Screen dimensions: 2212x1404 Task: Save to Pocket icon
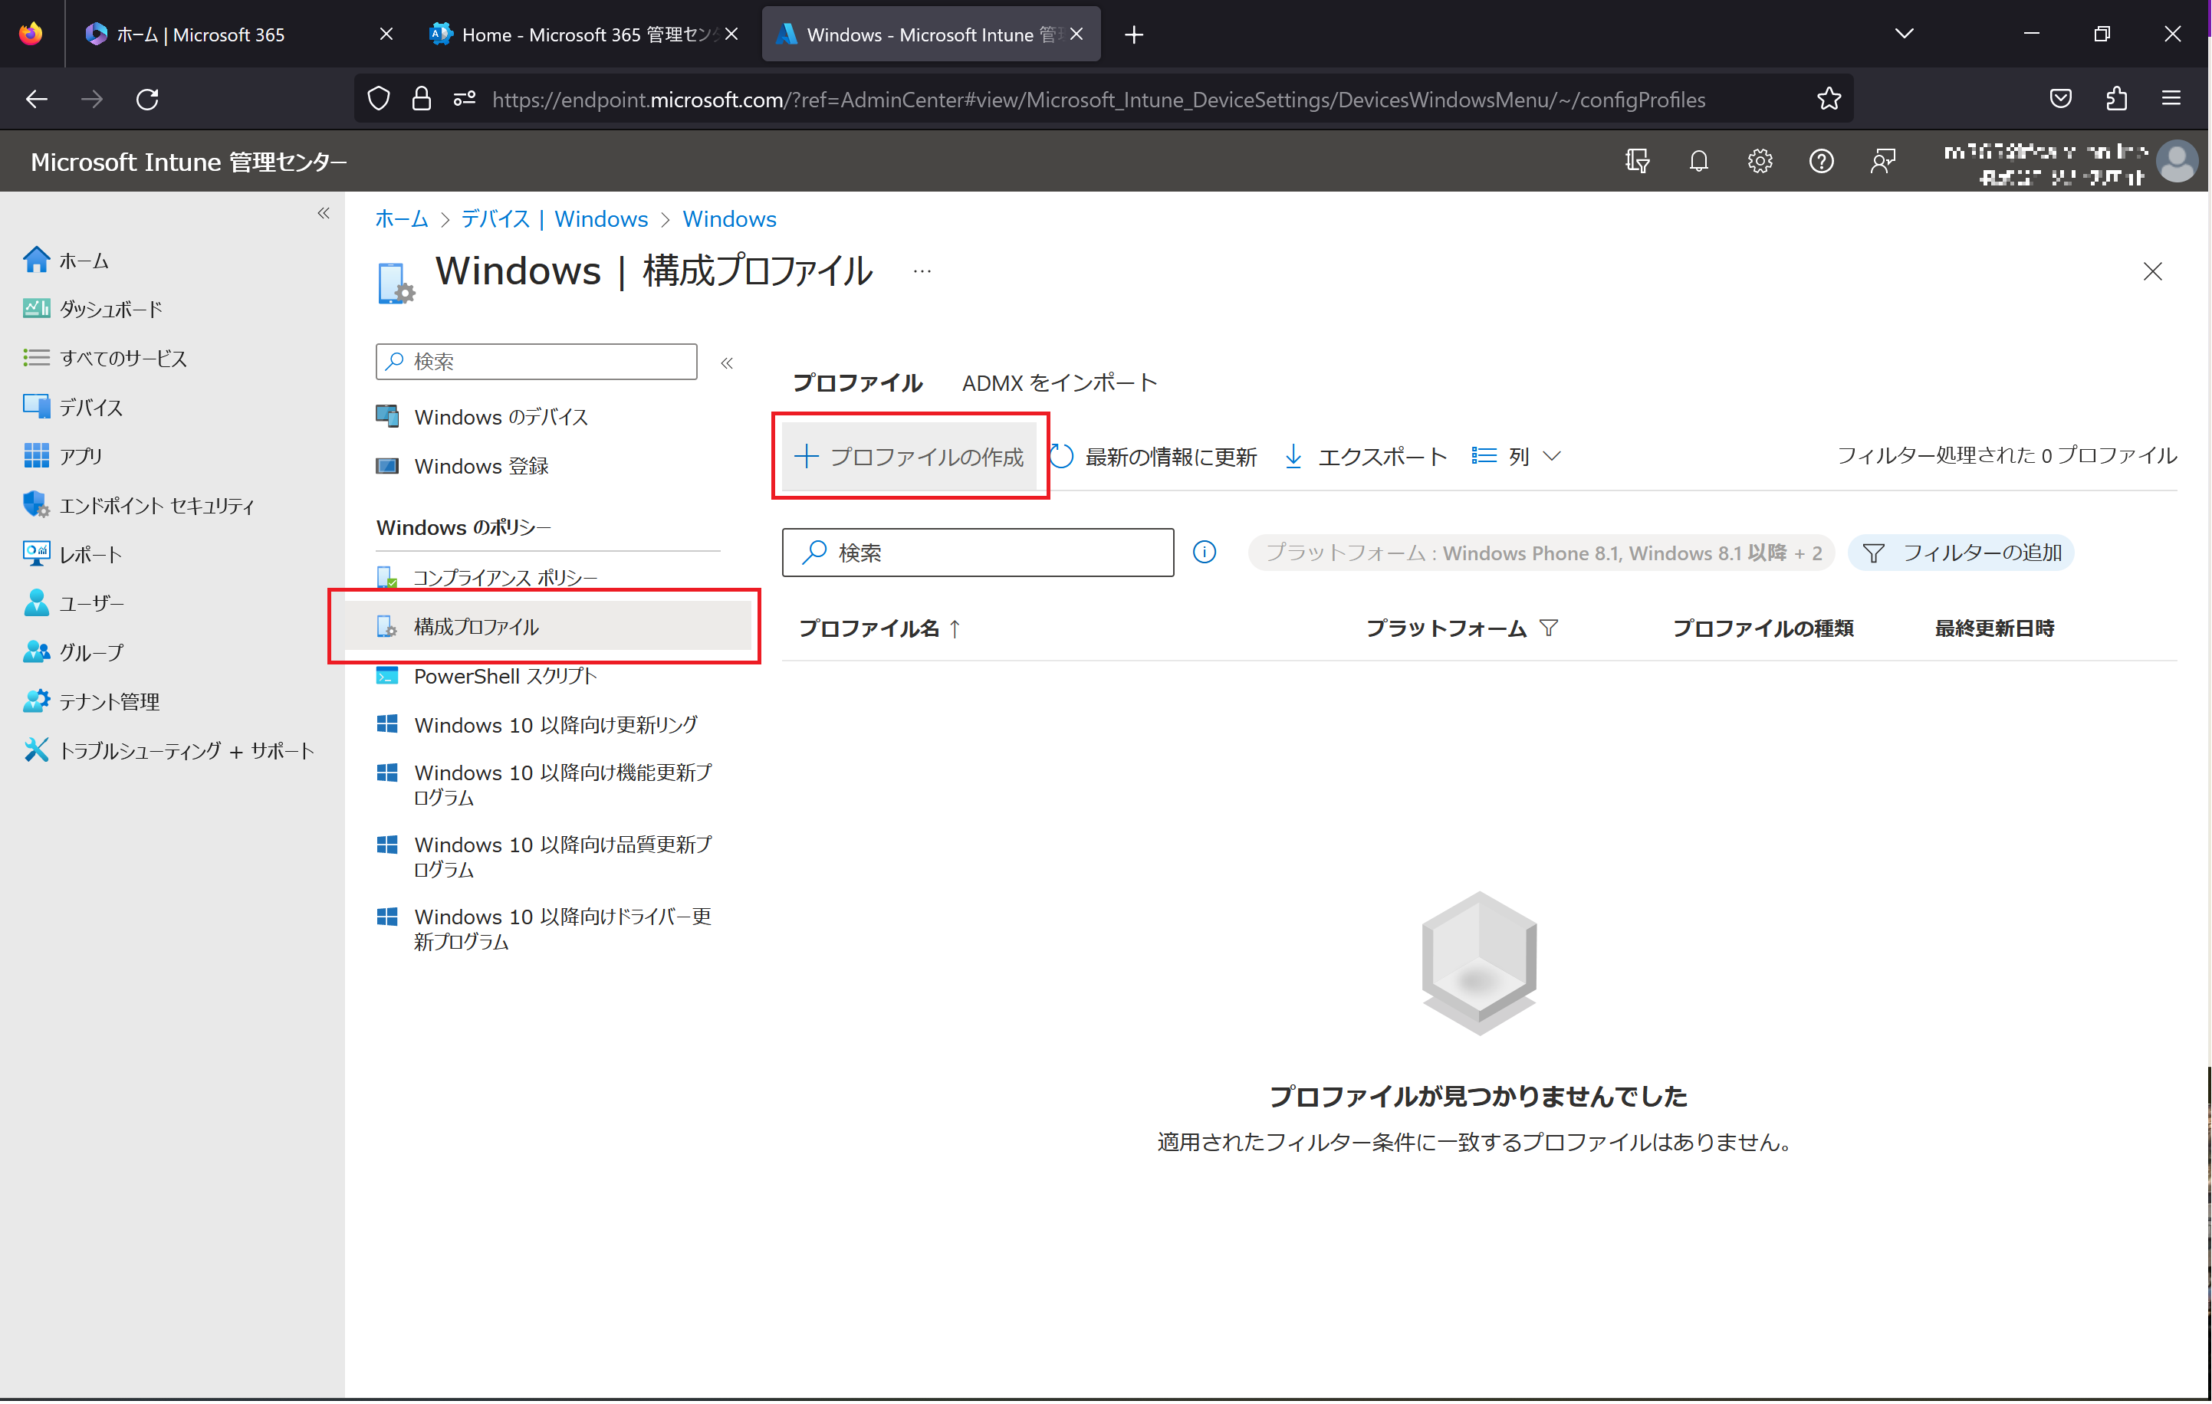tap(2060, 98)
